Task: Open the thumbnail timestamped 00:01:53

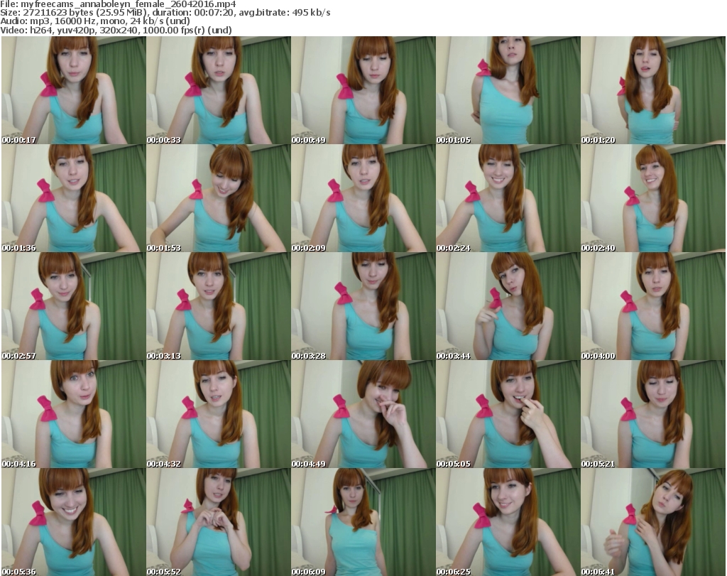Action: coord(219,198)
